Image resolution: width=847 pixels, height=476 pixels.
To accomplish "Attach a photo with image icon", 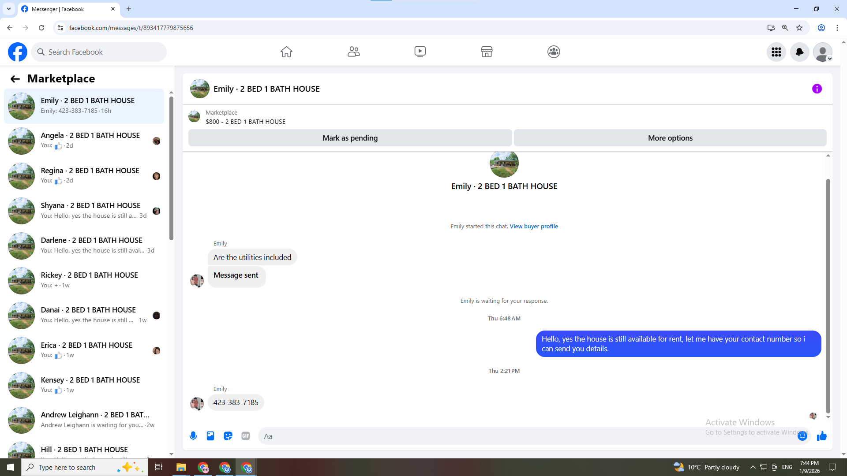I will tap(210, 436).
